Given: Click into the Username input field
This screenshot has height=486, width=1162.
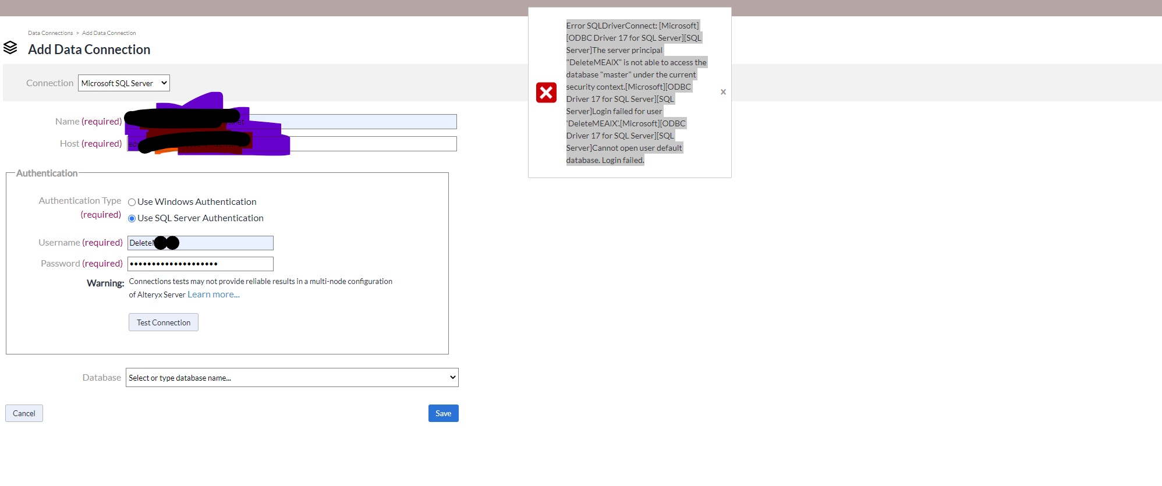Looking at the screenshot, I should tap(200, 243).
